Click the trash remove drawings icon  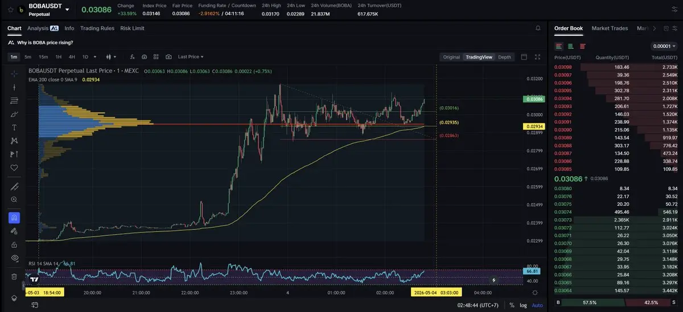coord(15,276)
